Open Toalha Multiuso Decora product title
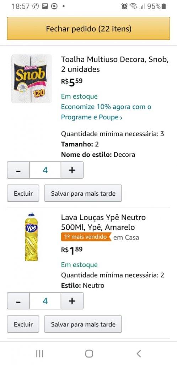Screen dimensions: 177x365 click(x=115, y=64)
